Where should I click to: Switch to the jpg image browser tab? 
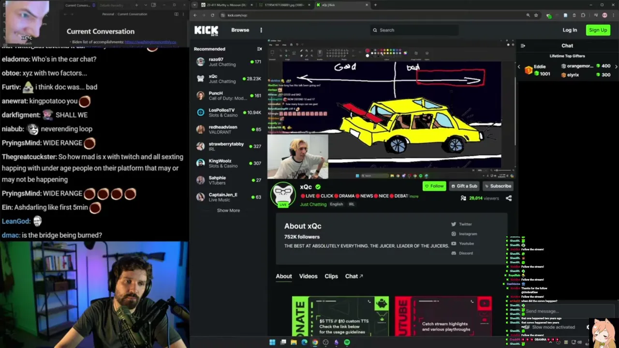click(x=286, y=5)
